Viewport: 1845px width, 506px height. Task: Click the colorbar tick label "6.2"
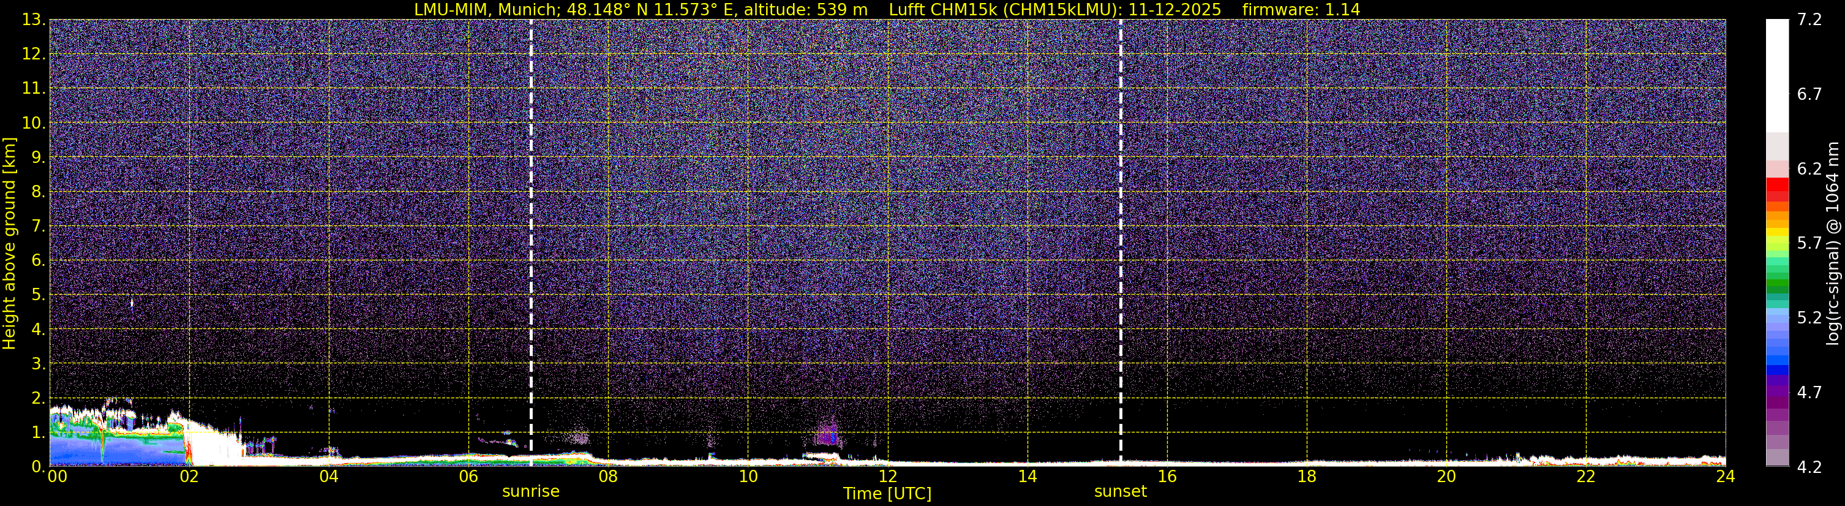(1809, 169)
